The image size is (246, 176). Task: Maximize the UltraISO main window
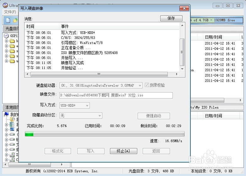pos(228,6)
